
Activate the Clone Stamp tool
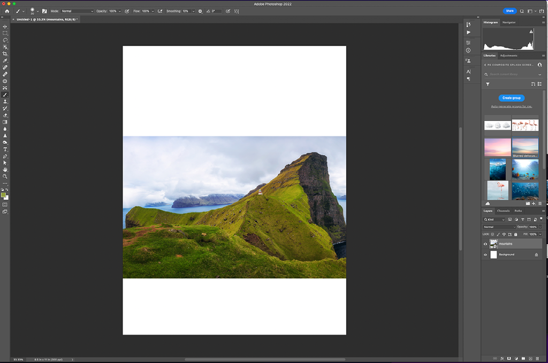[x=5, y=101]
